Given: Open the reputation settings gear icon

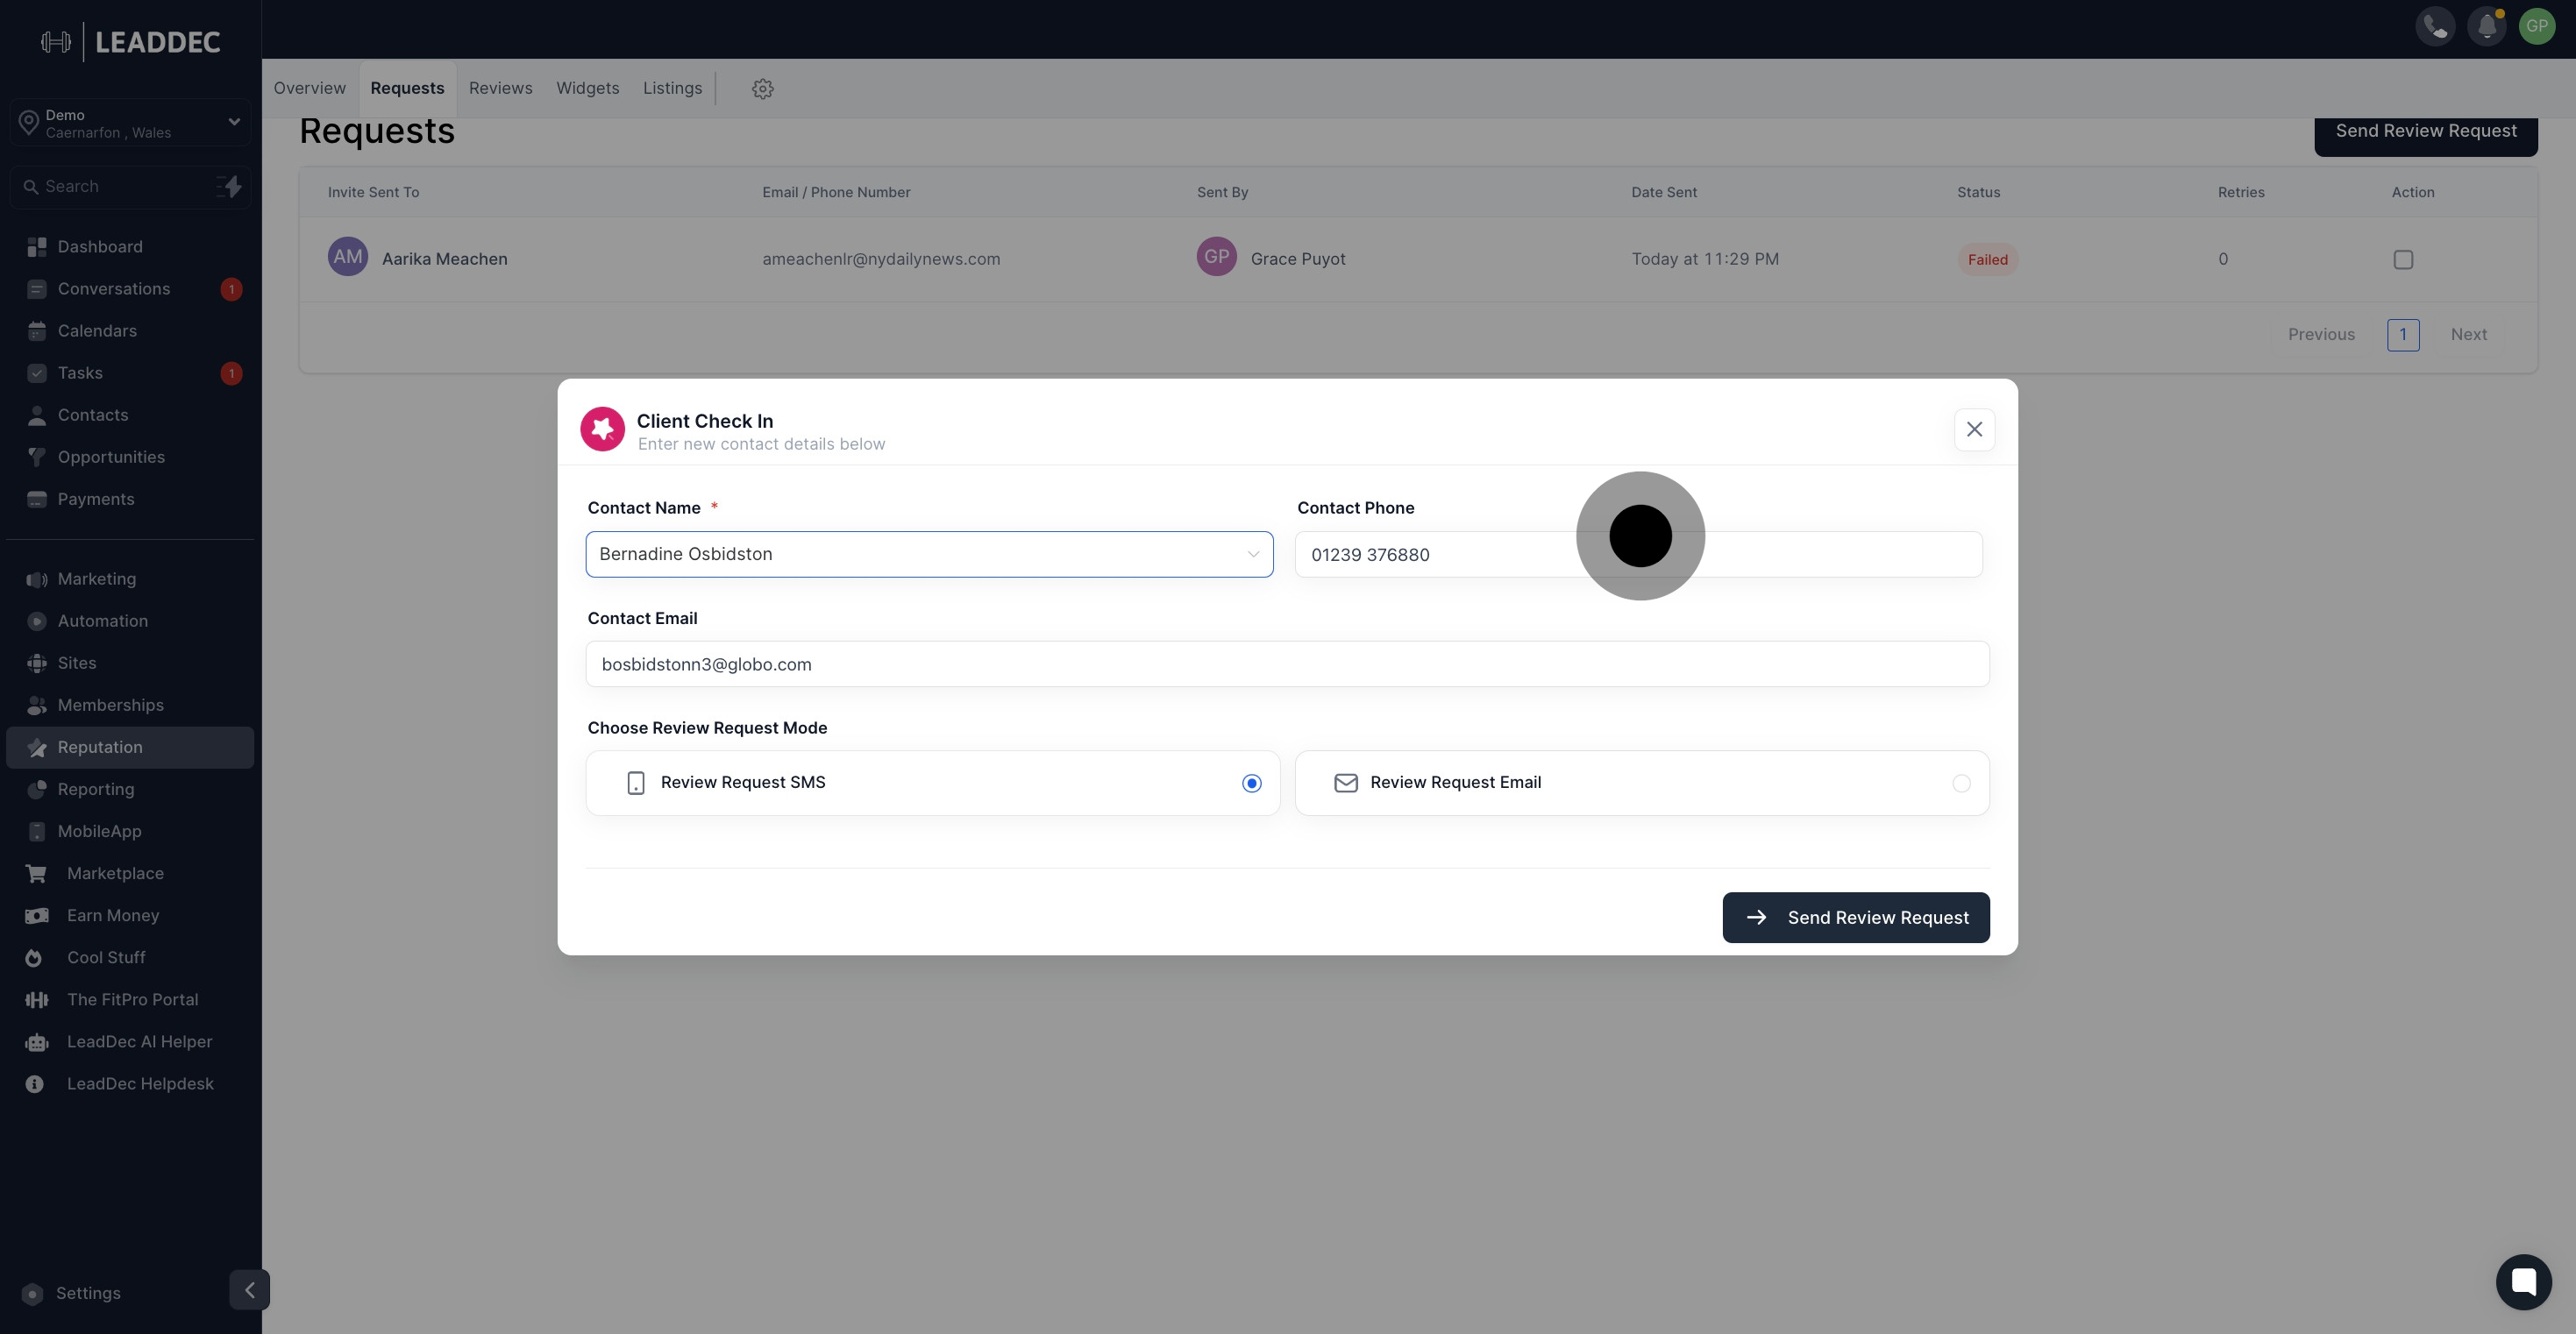Looking at the screenshot, I should click(763, 89).
